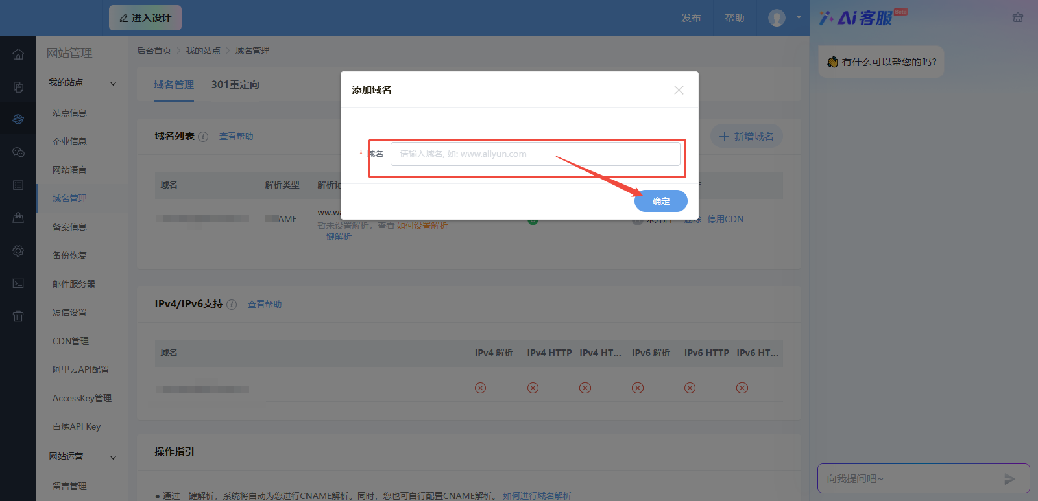Switch to the 301重定向 tab

235,85
